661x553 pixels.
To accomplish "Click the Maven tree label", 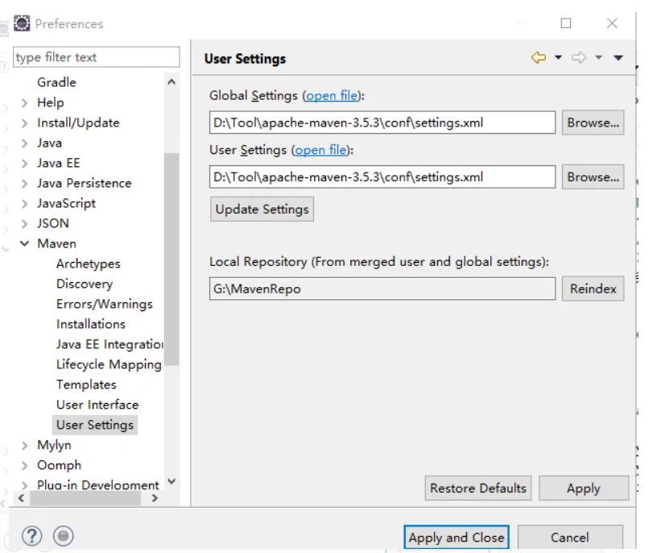I will pos(56,243).
